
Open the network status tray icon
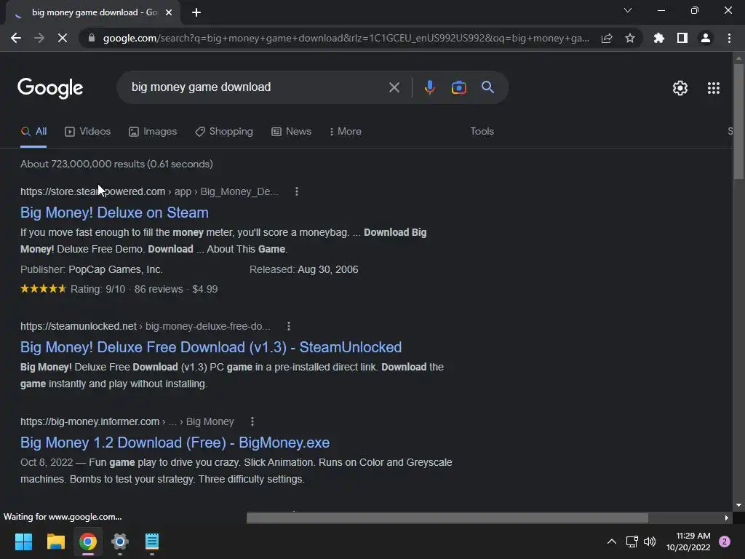coord(632,542)
